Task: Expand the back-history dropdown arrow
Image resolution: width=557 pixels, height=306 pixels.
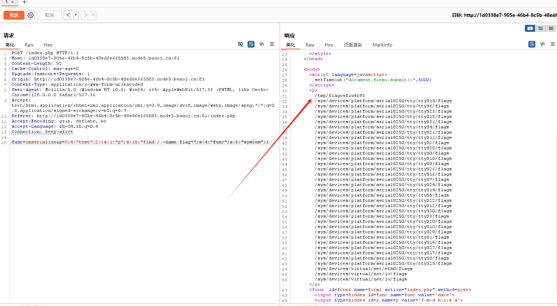Action: click(x=76, y=15)
